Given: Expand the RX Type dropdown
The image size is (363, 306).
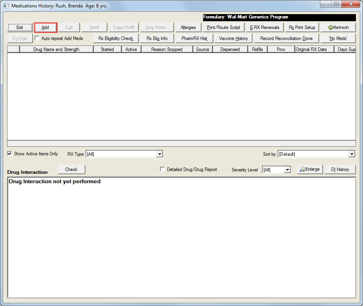Looking at the screenshot, I should 160,154.
